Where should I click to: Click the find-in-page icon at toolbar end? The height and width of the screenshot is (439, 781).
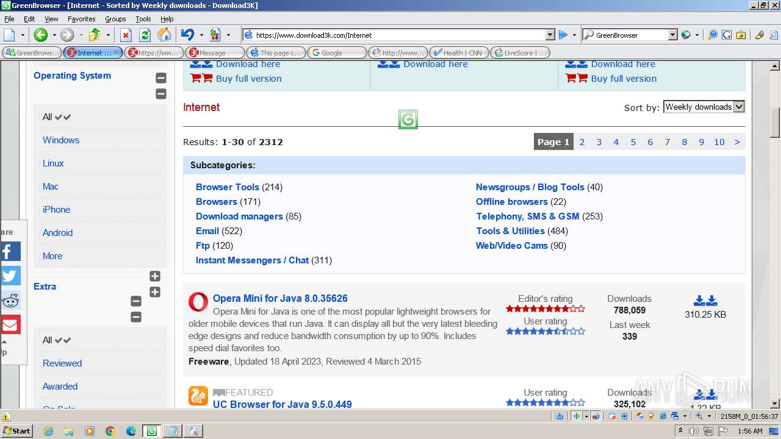[x=773, y=35]
